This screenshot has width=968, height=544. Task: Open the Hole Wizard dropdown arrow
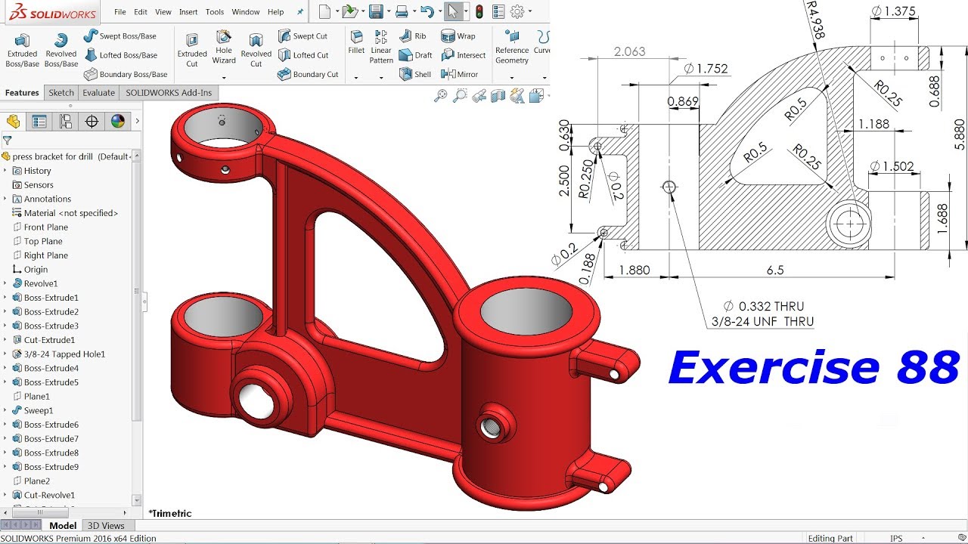click(224, 76)
